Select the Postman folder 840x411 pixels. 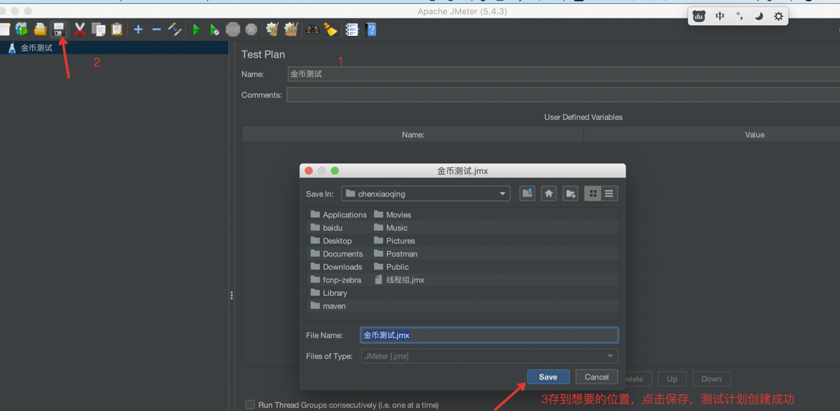point(395,254)
